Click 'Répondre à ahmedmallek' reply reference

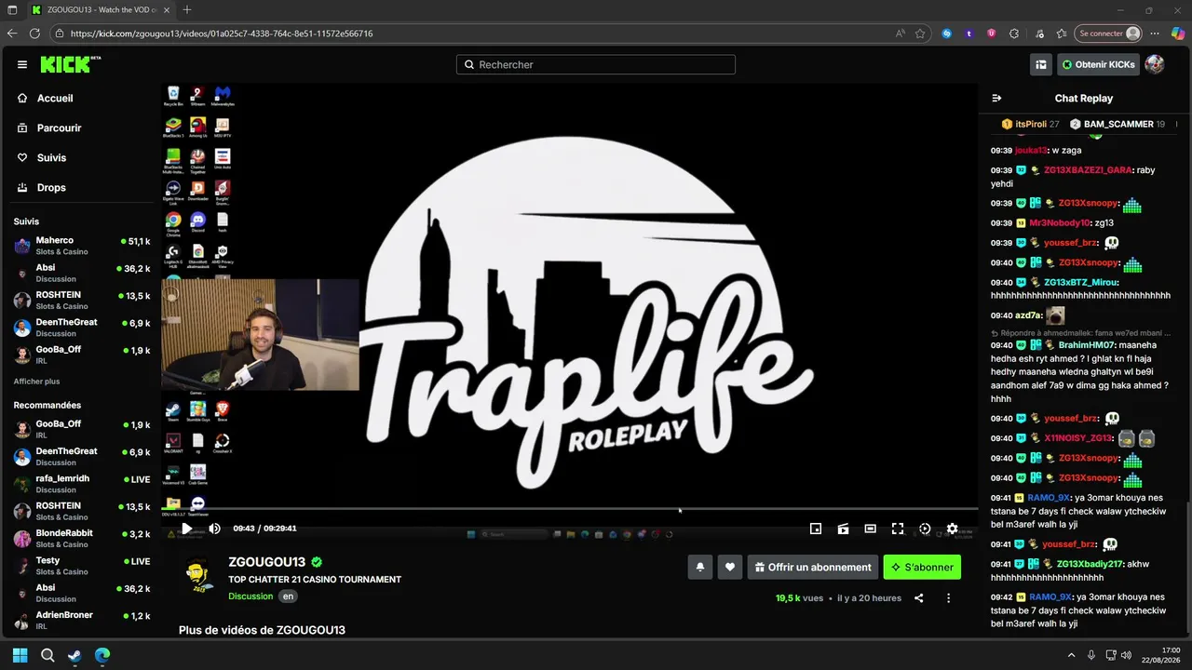[x=1081, y=333]
